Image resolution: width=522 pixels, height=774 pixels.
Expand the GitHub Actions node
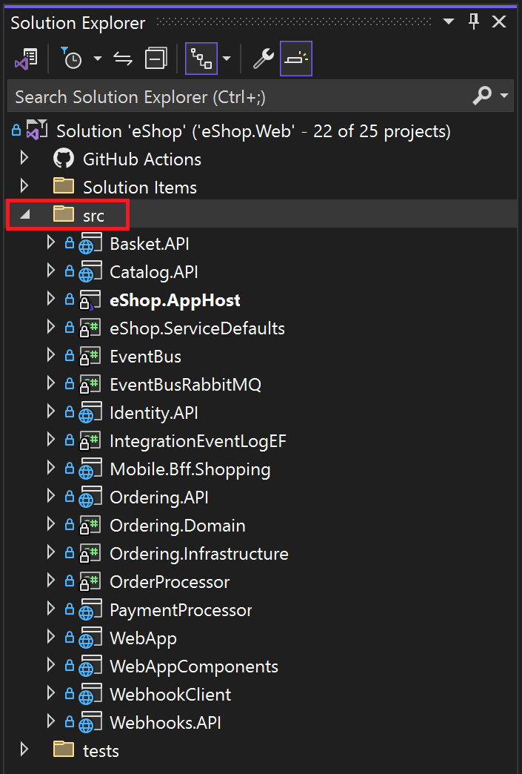point(24,158)
